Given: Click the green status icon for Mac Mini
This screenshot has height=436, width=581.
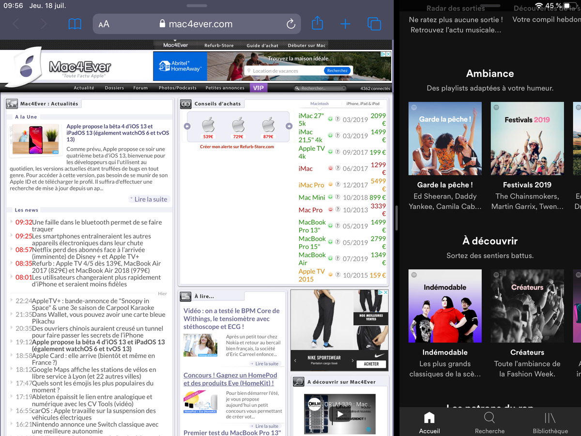Looking at the screenshot, I should coord(330,197).
